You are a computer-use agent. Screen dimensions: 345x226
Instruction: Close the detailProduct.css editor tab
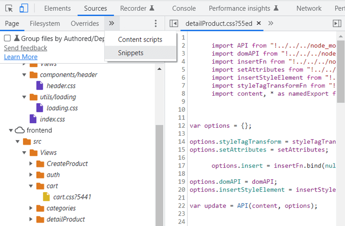(259, 23)
